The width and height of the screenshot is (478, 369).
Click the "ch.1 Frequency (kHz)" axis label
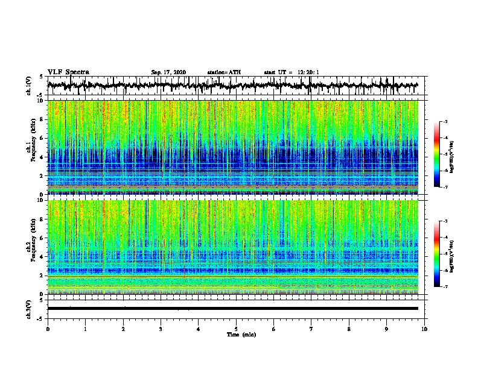(31, 140)
